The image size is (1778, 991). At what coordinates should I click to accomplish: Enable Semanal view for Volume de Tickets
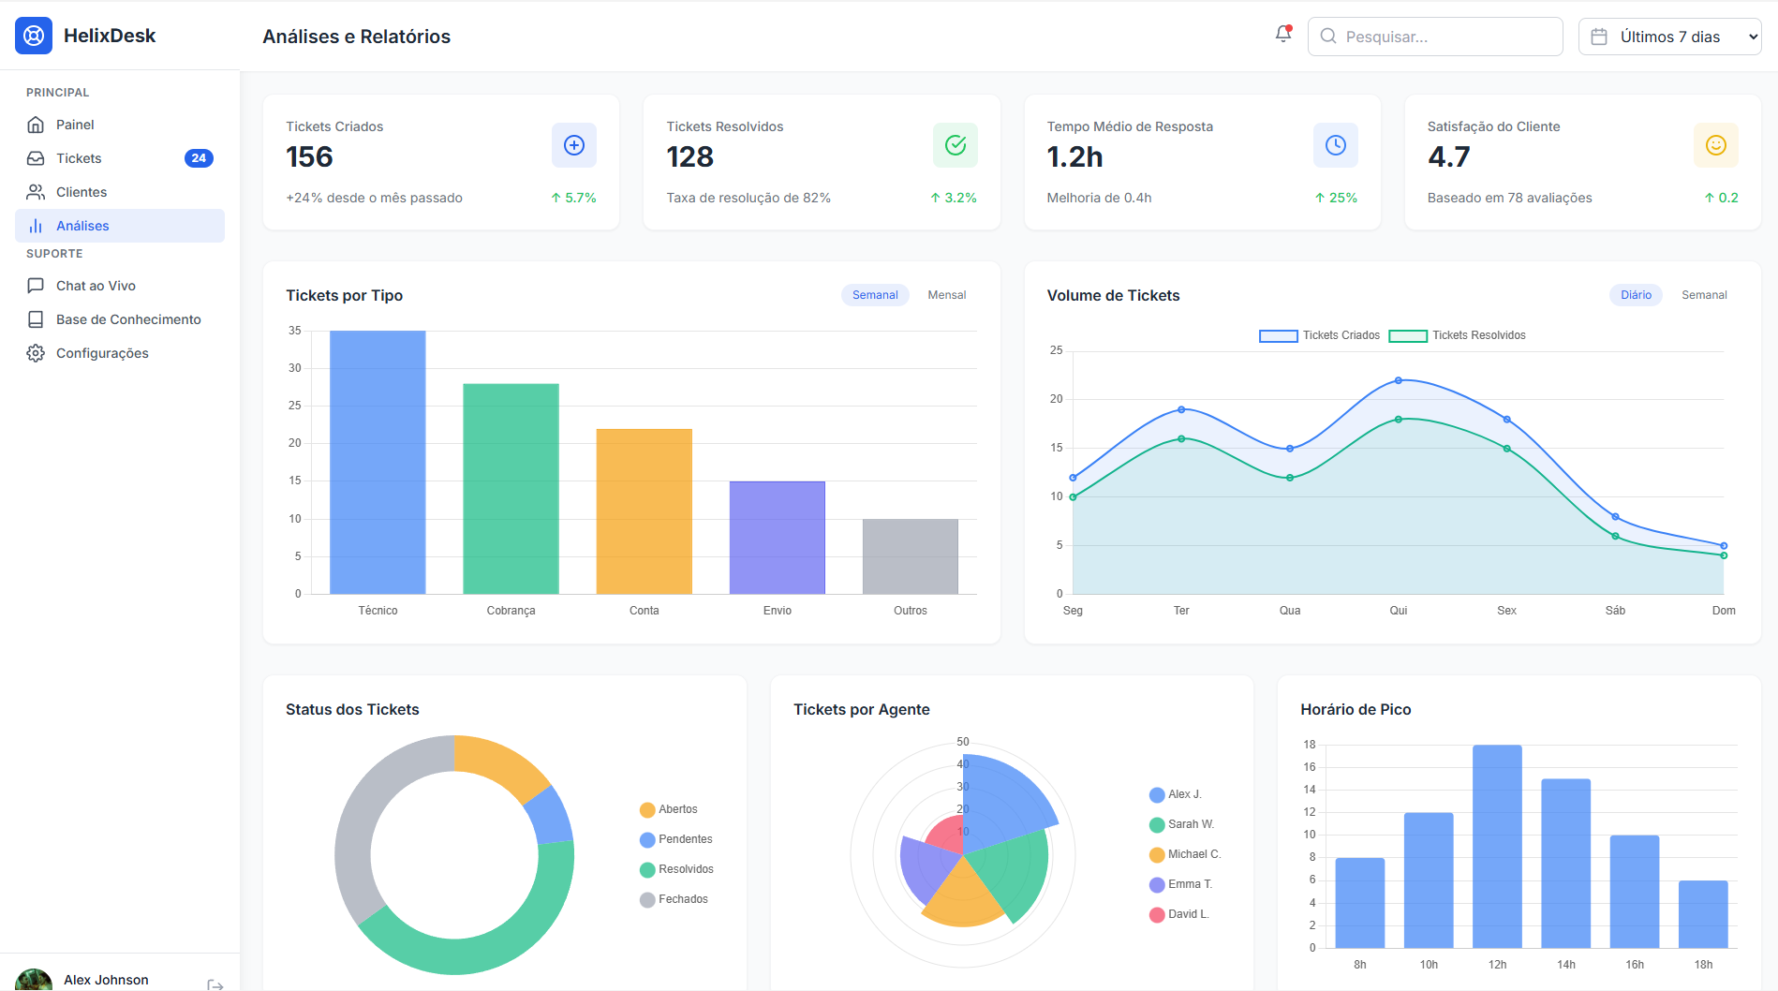(1704, 294)
